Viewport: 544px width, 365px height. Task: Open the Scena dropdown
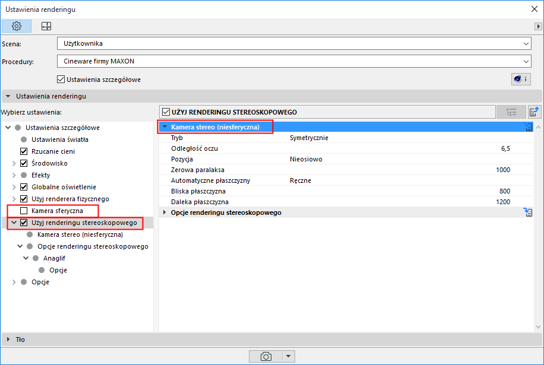294,44
